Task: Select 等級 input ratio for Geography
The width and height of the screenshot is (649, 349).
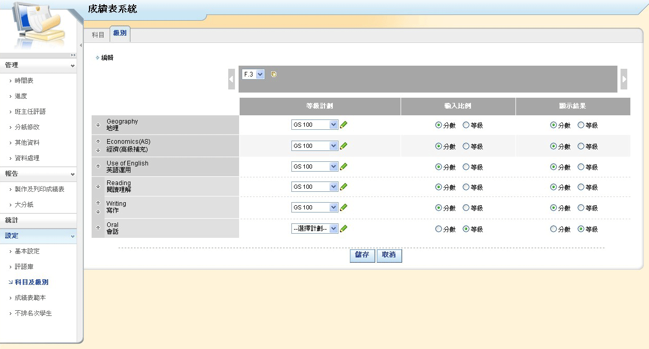Action: tap(466, 125)
